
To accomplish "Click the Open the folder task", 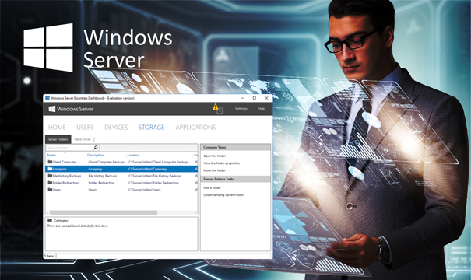I will click(214, 156).
